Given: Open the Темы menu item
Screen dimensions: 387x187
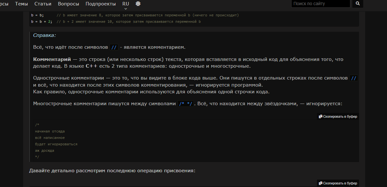Looking at the screenshot, I should (21, 4).
